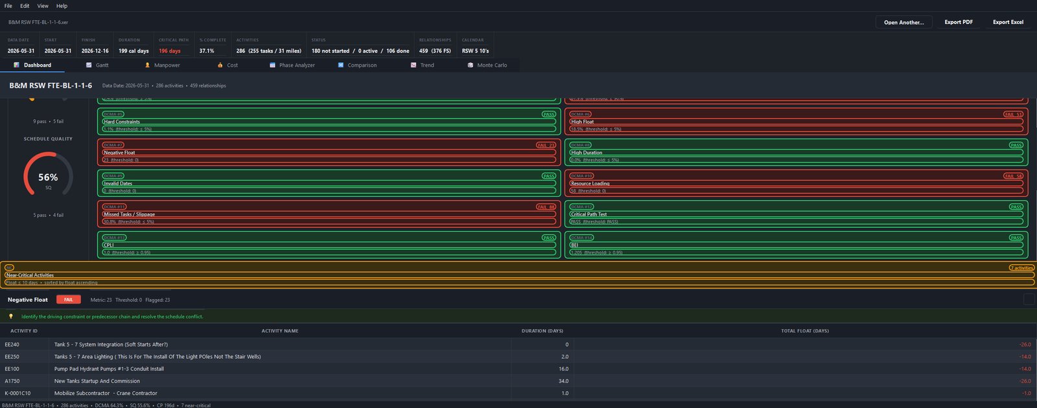Click the Dashboard tab icon
Screen dimensions: 1037x408
pos(17,65)
